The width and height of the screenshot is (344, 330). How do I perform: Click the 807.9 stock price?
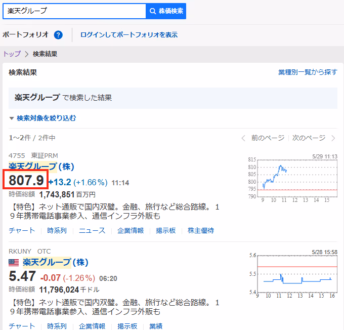(x=26, y=180)
